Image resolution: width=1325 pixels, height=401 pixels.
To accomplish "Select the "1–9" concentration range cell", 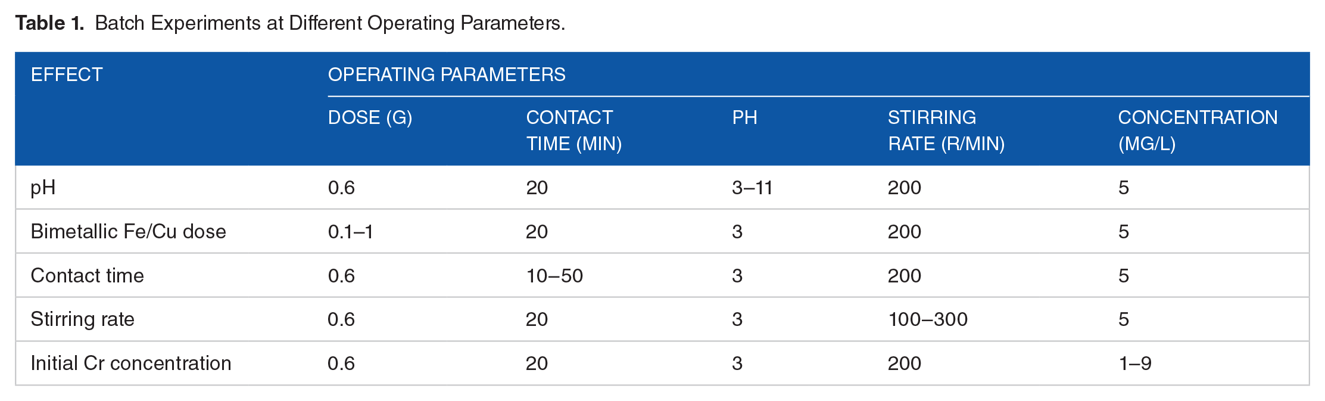I will (1135, 363).
